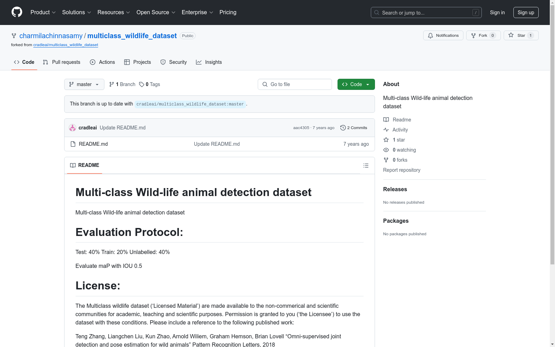
Task: Click the magnifier icon in top search bar
Action: pos(377,12)
